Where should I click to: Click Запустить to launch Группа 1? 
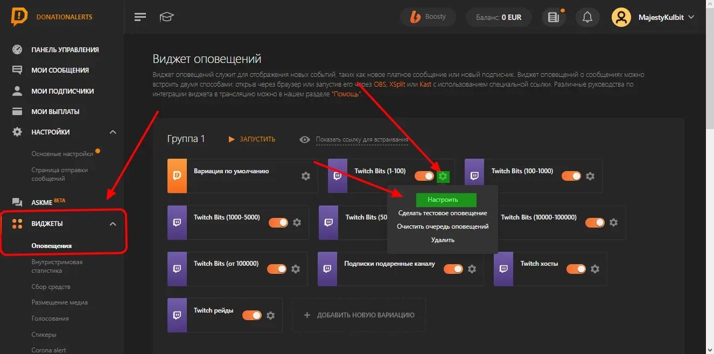tap(252, 139)
